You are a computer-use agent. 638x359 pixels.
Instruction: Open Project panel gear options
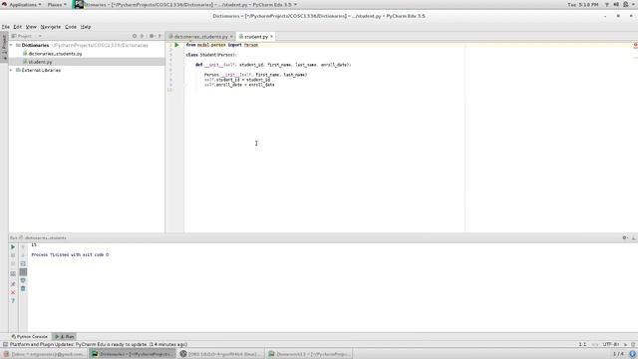coord(152,36)
